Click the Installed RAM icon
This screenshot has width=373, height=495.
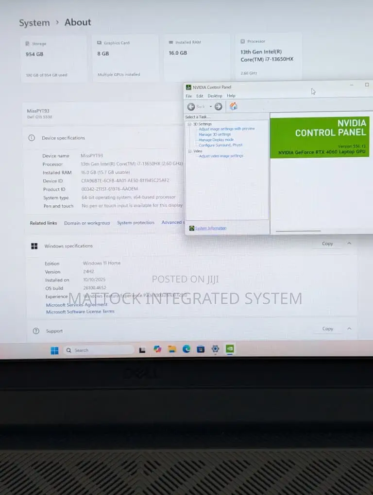[171, 42]
